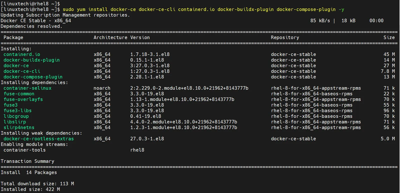
Task: Click the rhel8 module stream value
Action: click(x=137, y=150)
